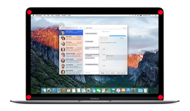
Task: Open Home calendar dropdown in event popover
Action: click(x=123, y=38)
